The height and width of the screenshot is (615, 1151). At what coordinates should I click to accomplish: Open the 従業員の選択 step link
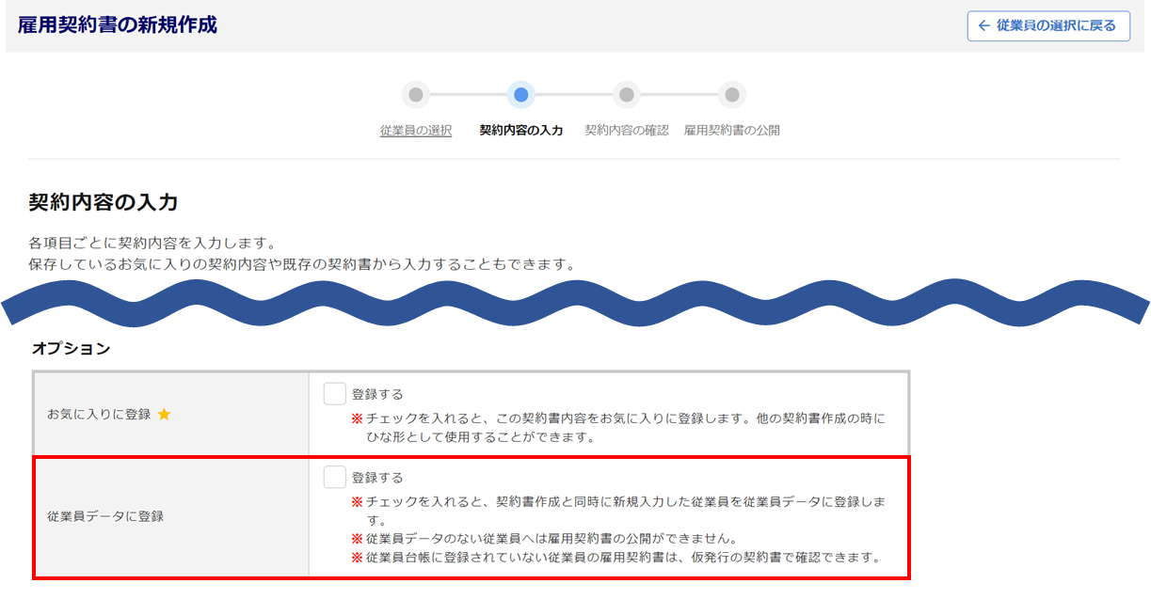[x=416, y=131]
